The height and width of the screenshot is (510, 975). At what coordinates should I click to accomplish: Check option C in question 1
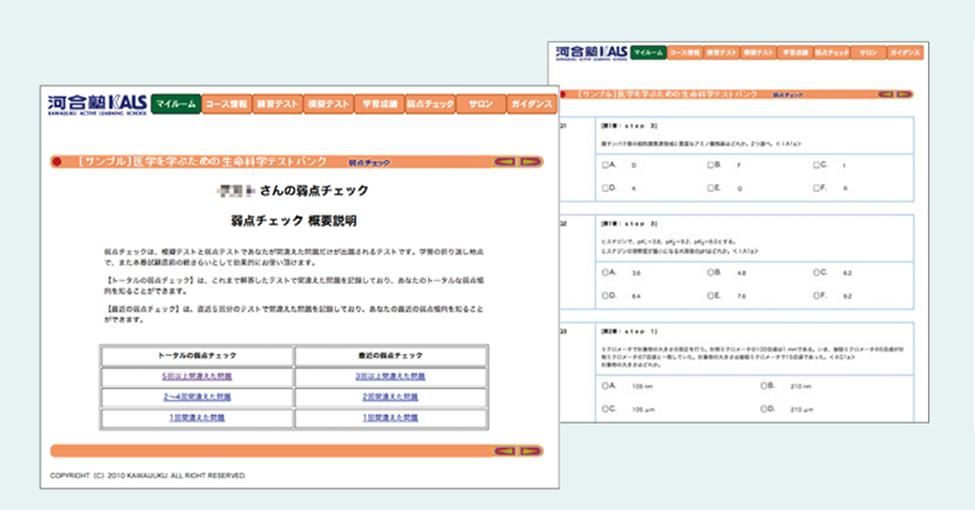pos(817,165)
